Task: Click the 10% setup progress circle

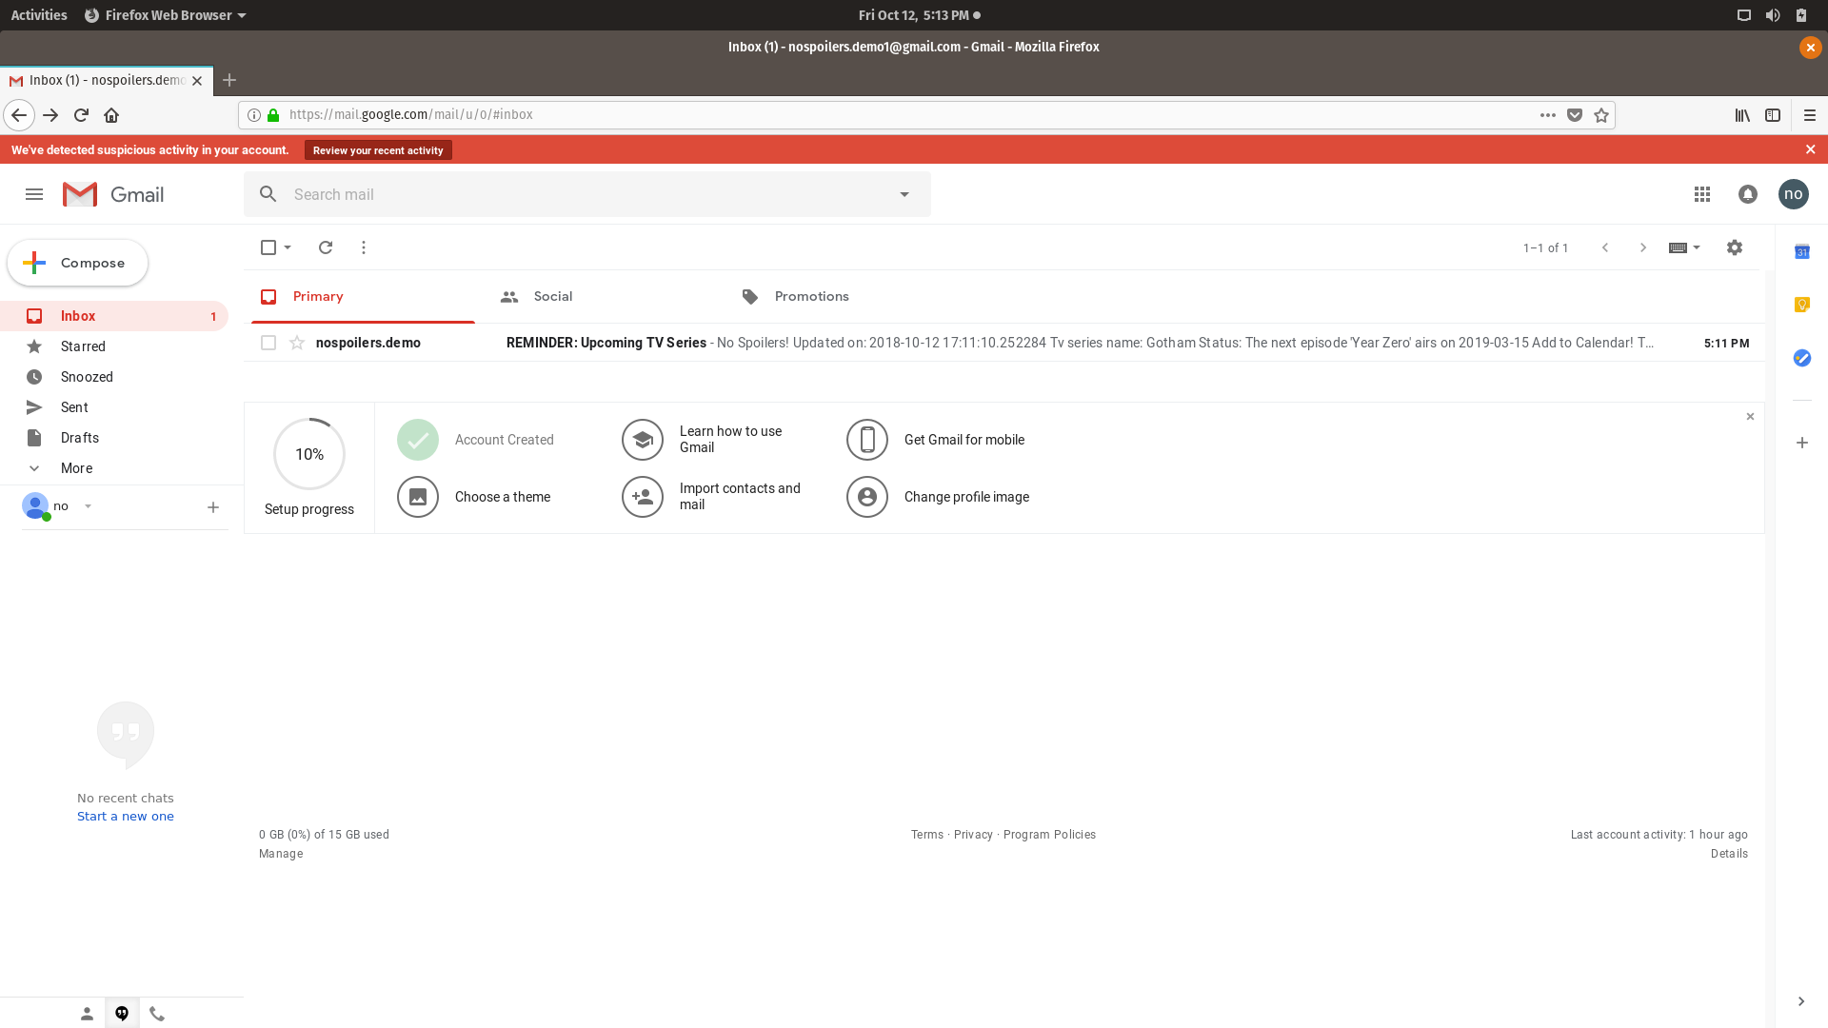Action: pos(309,454)
